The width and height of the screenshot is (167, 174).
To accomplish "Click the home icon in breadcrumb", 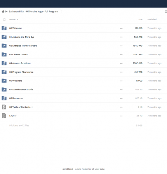I will [x=3, y=12].
